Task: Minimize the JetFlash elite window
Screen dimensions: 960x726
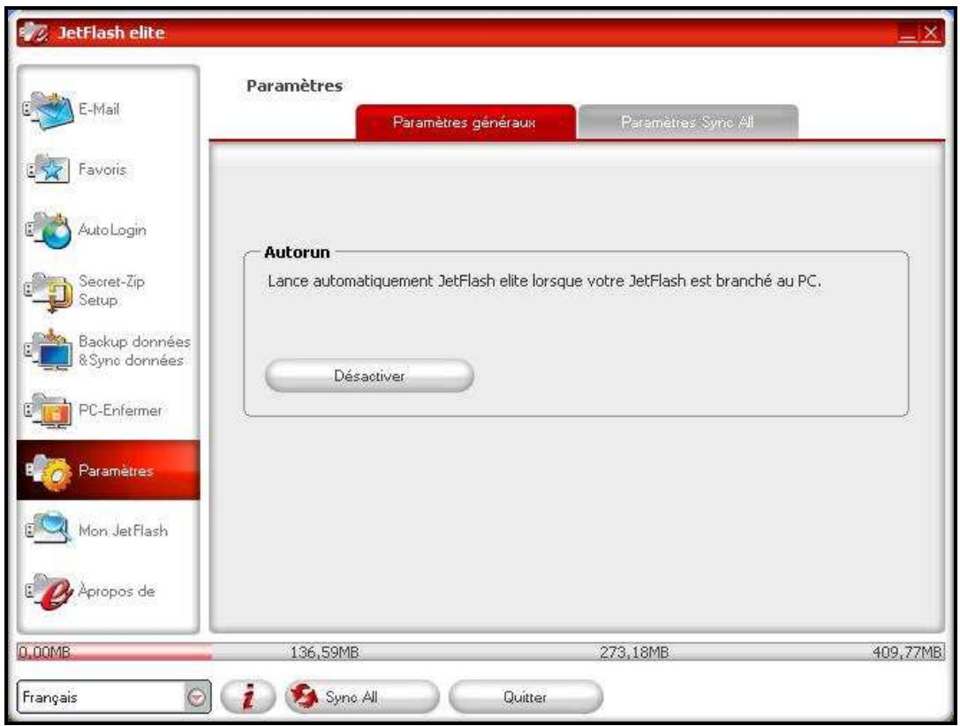Action: pos(907,34)
